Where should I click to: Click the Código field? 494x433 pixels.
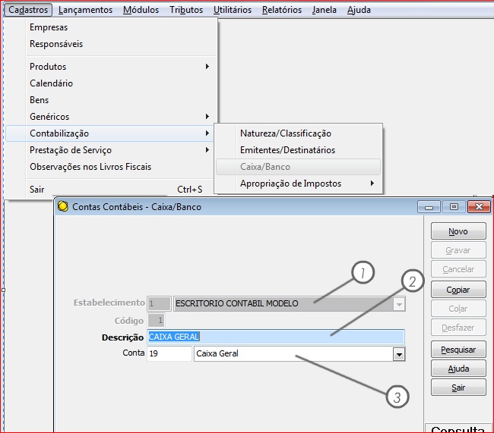click(157, 321)
